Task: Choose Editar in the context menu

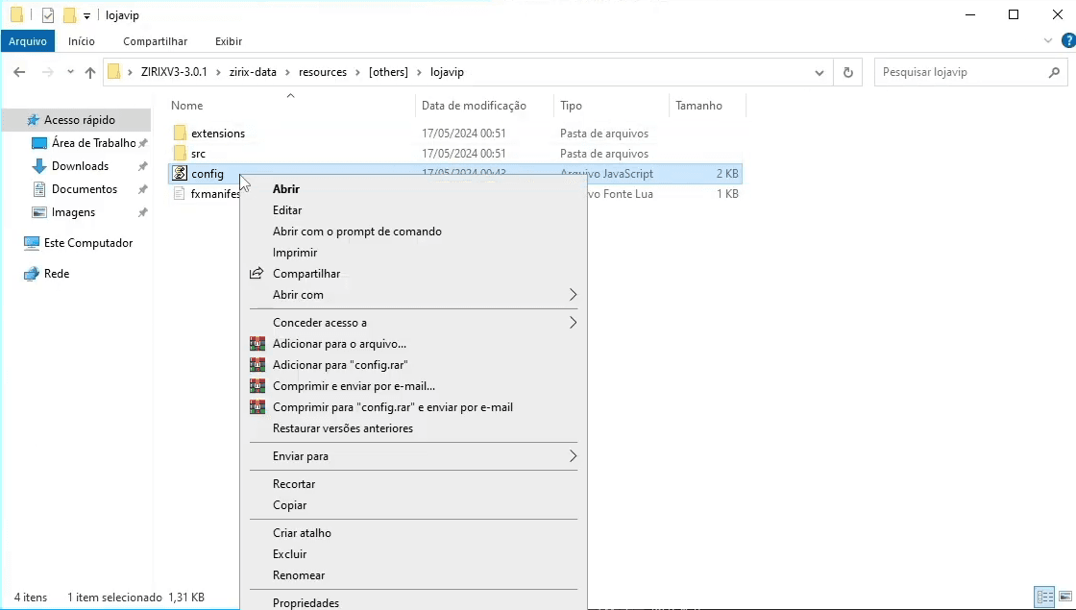Action: click(287, 210)
